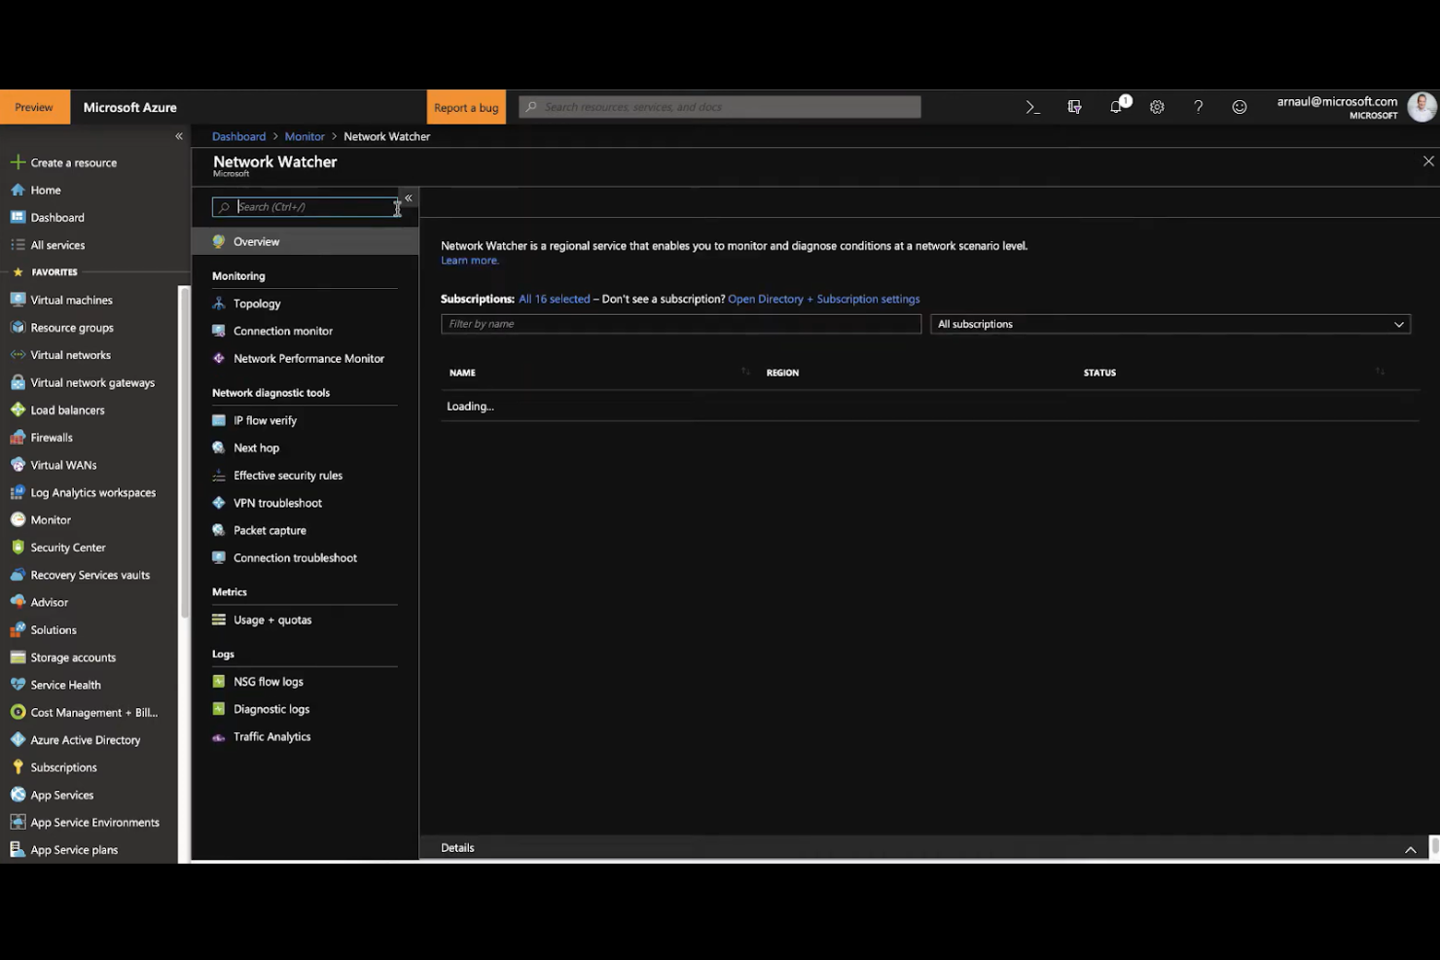Viewport: 1440px width, 960px height.
Task: Click the global search resources field
Action: pyautogui.click(x=720, y=107)
